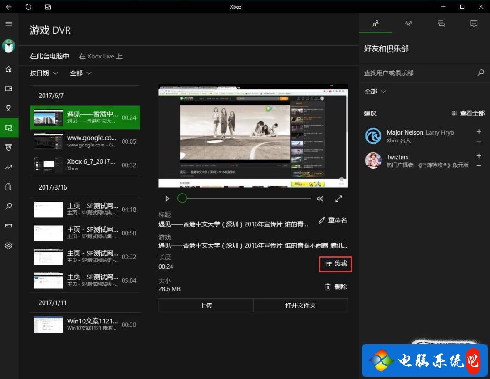Select the www.google.co... 00:05 clip

coord(85,141)
